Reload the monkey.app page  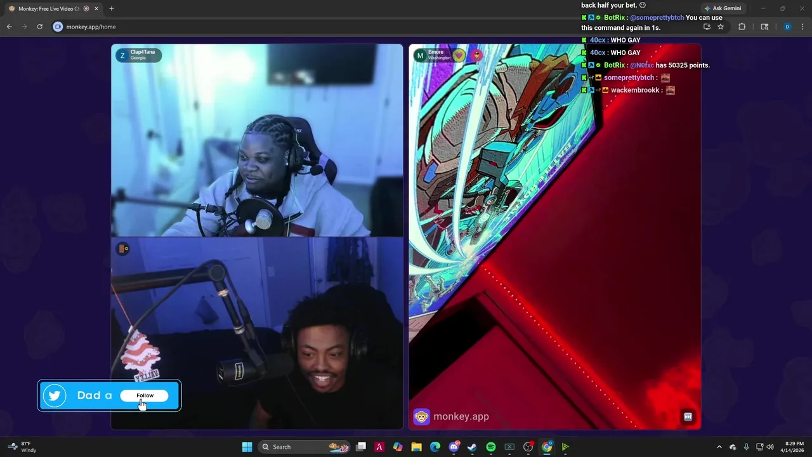[x=39, y=27]
